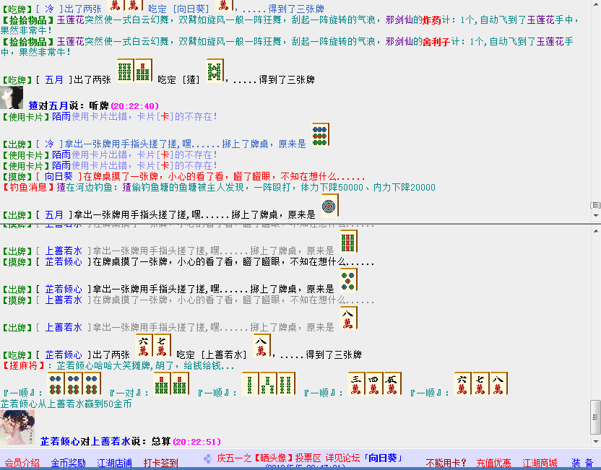
Task: Click the 四萬 tile in the winning hand
Action: tap(374, 384)
